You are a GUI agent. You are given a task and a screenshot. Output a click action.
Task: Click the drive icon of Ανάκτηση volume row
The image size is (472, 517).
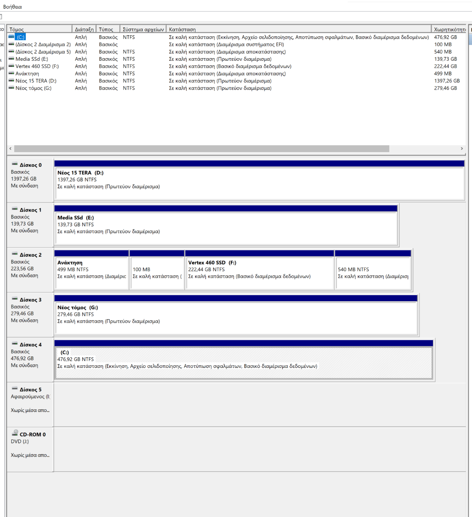pyautogui.click(x=11, y=74)
